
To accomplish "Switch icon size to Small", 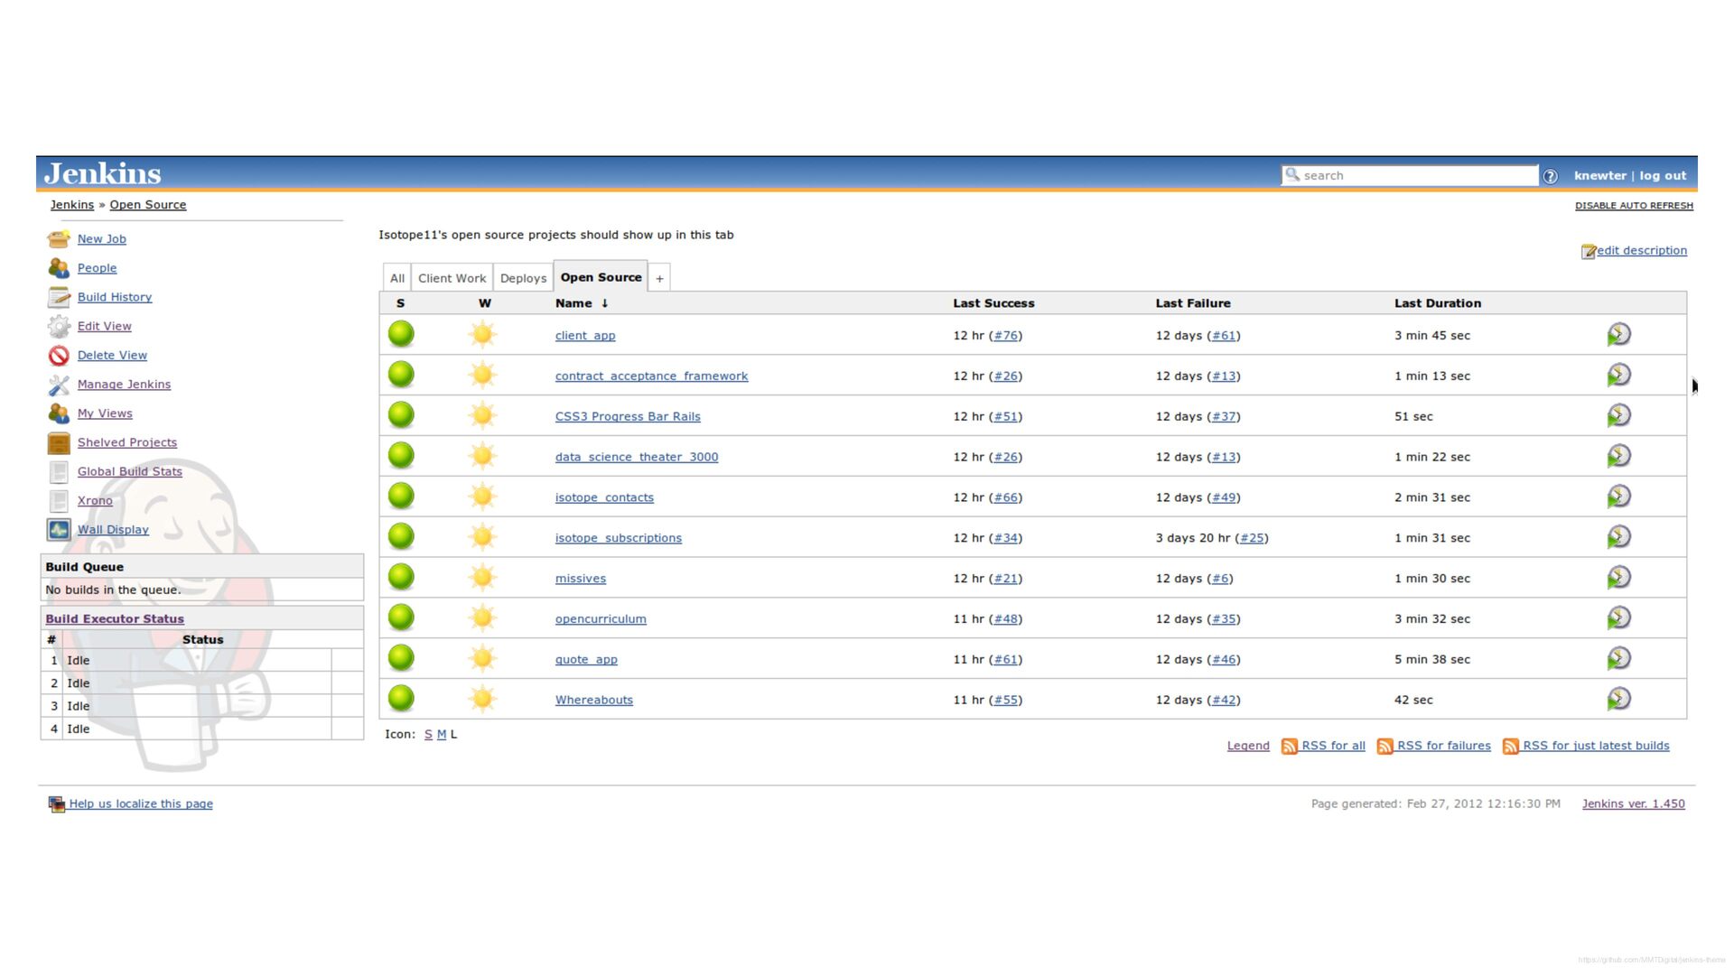I will (x=428, y=735).
